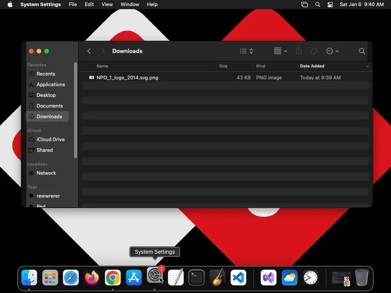Sort by the Name column header

(x=102, y=66)
